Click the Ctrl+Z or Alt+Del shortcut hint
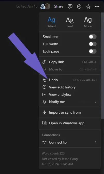 [85, 80]
